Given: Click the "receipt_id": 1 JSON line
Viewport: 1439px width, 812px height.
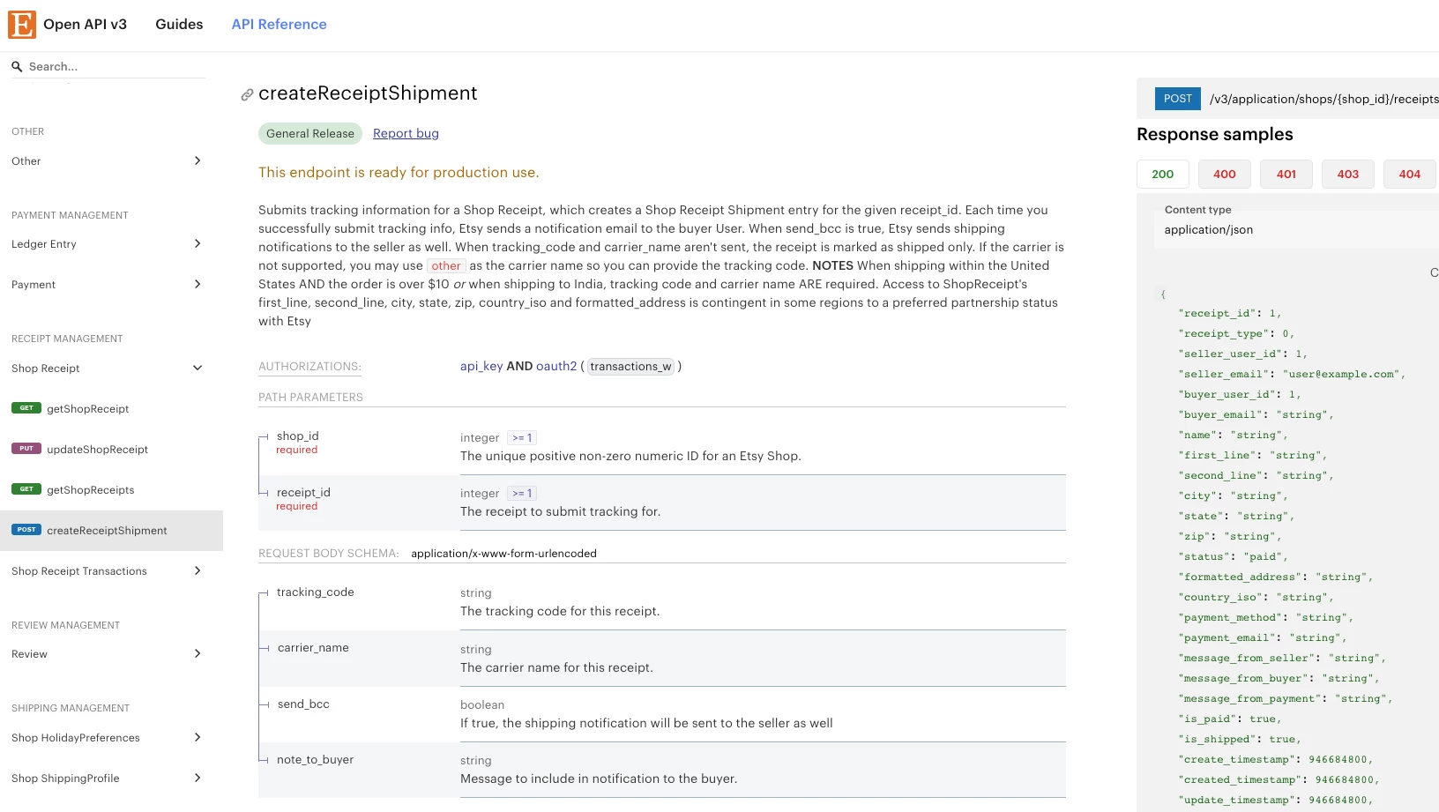Looking at the screenshot, I should (x=1232, y=313).
